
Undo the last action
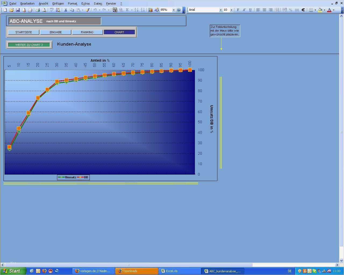pyautogui.click(x=95, y=10)
